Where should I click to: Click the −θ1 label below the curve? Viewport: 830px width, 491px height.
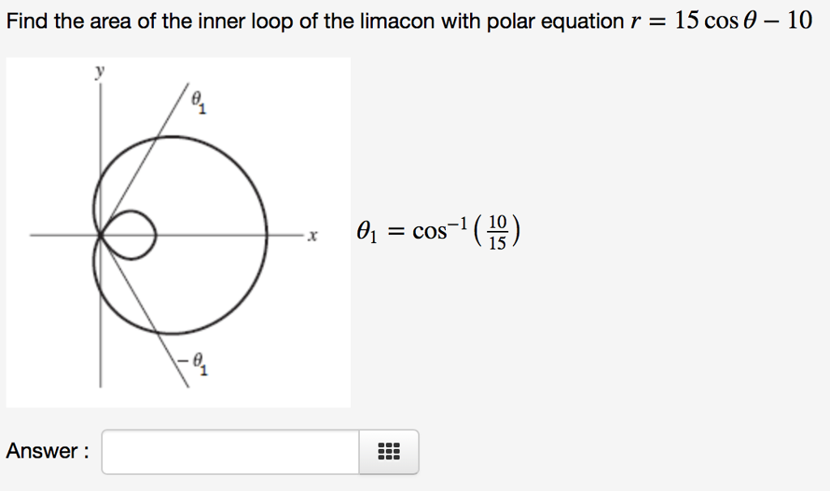tap(193, 364)
